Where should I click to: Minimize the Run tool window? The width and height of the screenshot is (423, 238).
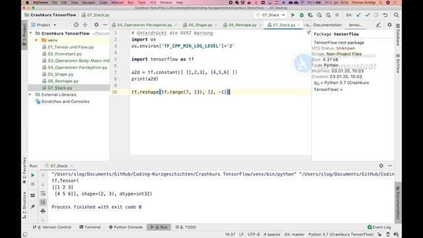(390, 166)
